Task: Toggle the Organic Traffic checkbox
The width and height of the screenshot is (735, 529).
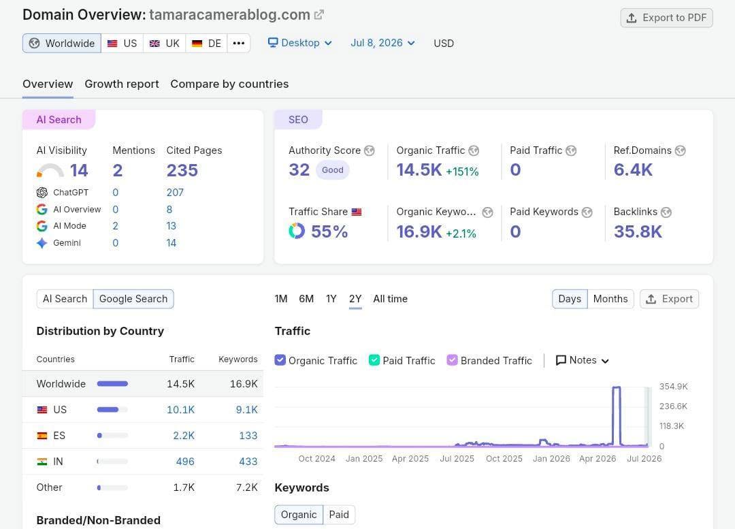Action: pyautogui.click(x=280, y=360)
